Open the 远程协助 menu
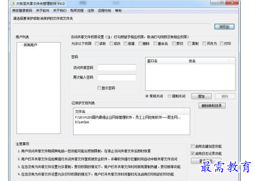Viewport: 255px width, 181px height. click(x=104, y=11)
